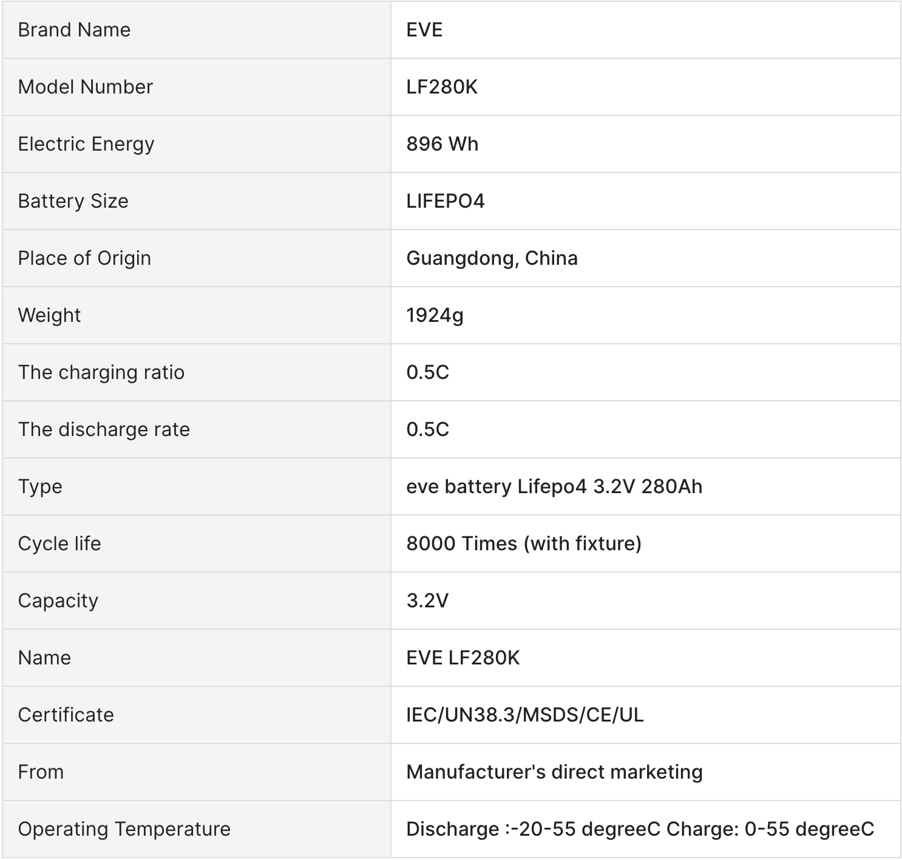
Task: Click the LF280K model number value
Action: tap(442, 87)
